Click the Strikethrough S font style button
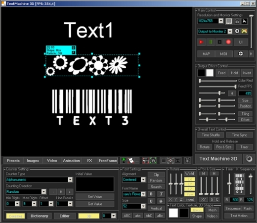 click(x=161, y=201)
